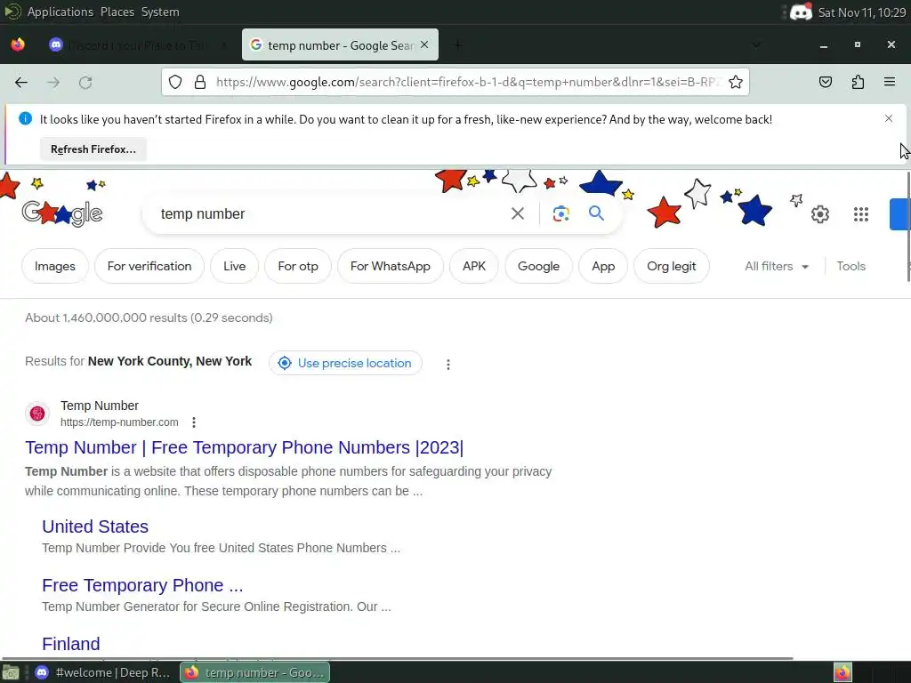911x683 pixels.
Task: Select the Live filter chip
Action: tap(234, 266)
